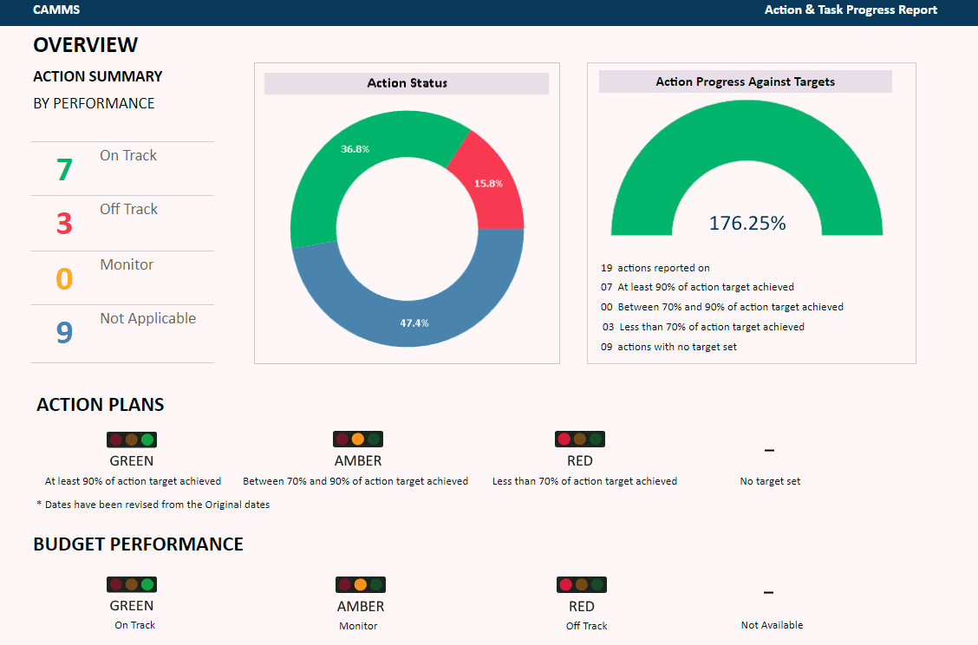The image size is (978, 645).
Task: Select the Action & Task Progress Report title
Action: click(x=851, y=10)
